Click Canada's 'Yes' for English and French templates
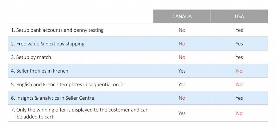 click(x=182, y=85)
